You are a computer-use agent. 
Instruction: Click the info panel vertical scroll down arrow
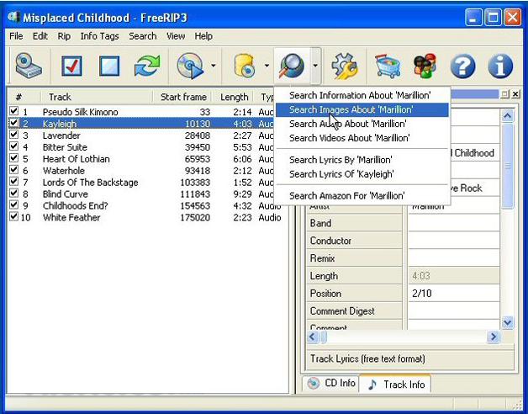pyautogui.click(x=508, y=322)
